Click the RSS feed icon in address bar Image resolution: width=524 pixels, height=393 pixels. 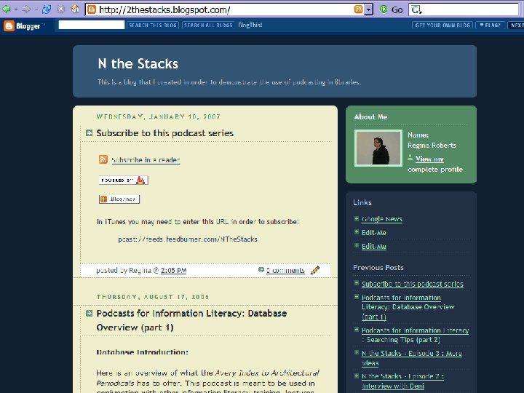click(x=358, y=9)
